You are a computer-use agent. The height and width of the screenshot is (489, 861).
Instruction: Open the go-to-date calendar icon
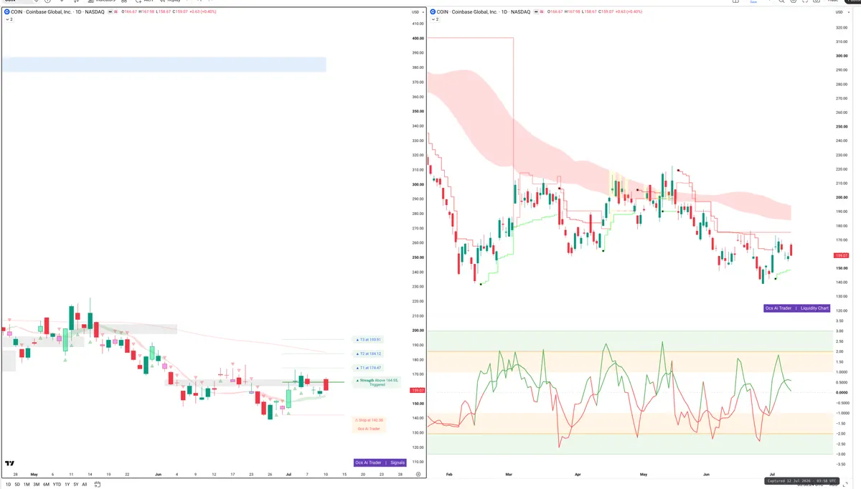click(x=97, y=484)
